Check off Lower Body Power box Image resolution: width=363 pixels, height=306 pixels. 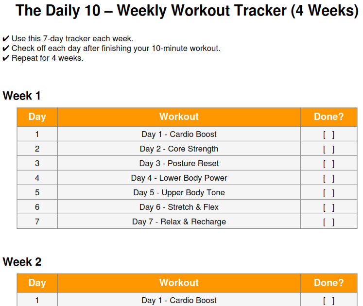[328, 178]
